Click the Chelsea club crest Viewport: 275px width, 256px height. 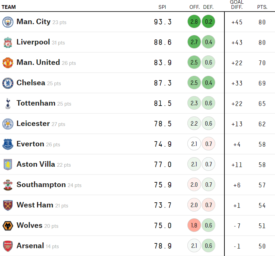(x=8, y=83)
